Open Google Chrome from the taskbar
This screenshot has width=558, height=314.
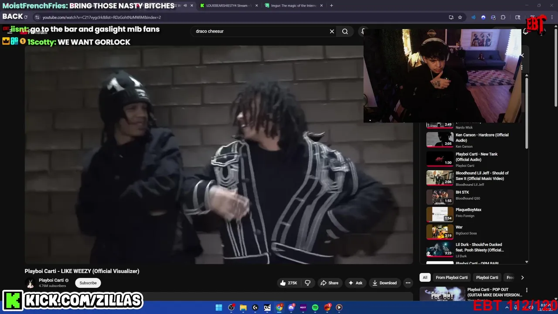click(x=279, y=307)
